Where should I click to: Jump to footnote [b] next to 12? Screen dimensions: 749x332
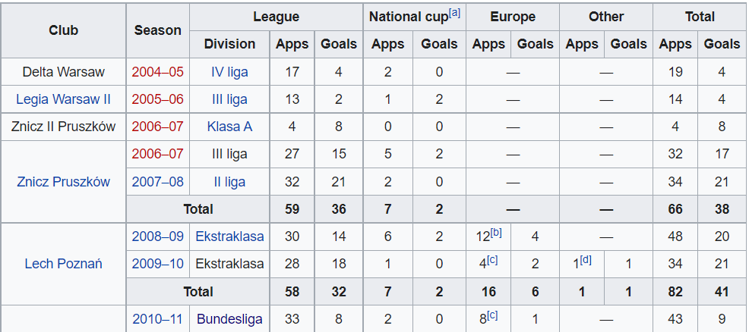[496, 232]
